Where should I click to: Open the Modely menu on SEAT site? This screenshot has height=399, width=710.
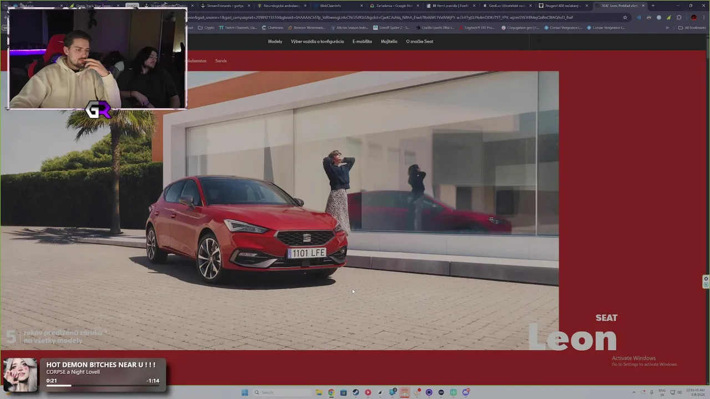click(x=275, y=42)
